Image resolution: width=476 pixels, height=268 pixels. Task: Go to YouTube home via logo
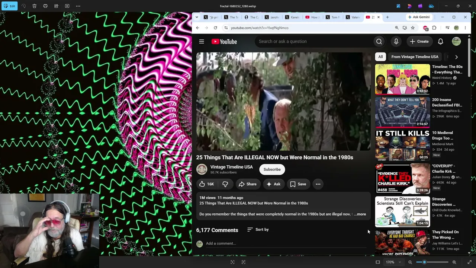224,41
